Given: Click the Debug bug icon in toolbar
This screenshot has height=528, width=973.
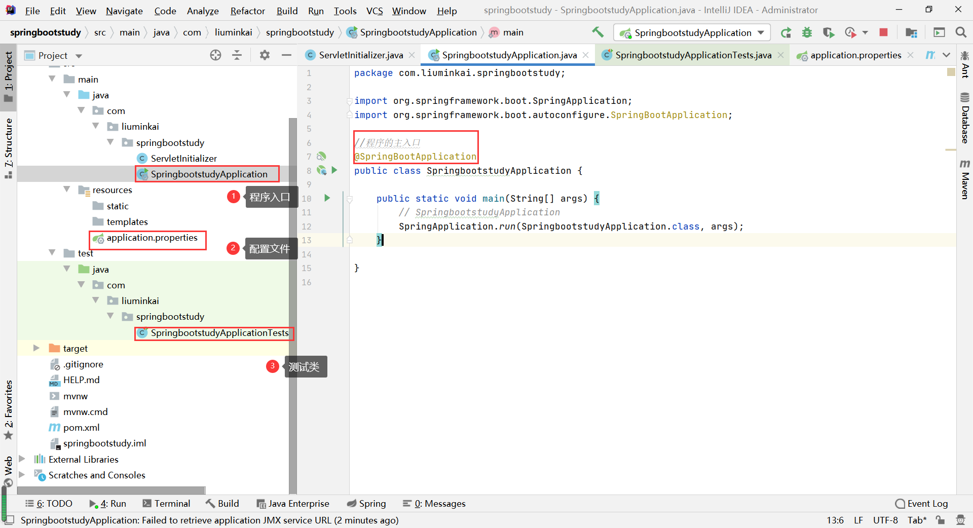Looking at the screenshot, I should [807, 32].
